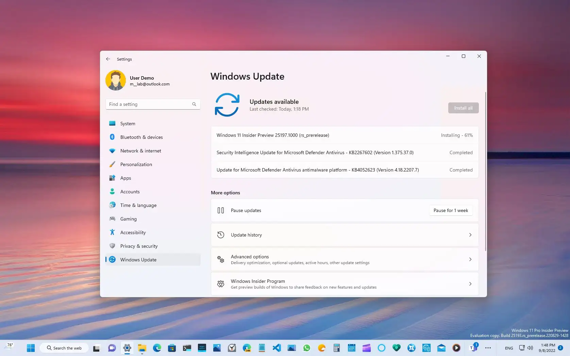Screen dimensions: 570x356
Task: Click the Update history clock icon
Action: click(x=221, y=235)
